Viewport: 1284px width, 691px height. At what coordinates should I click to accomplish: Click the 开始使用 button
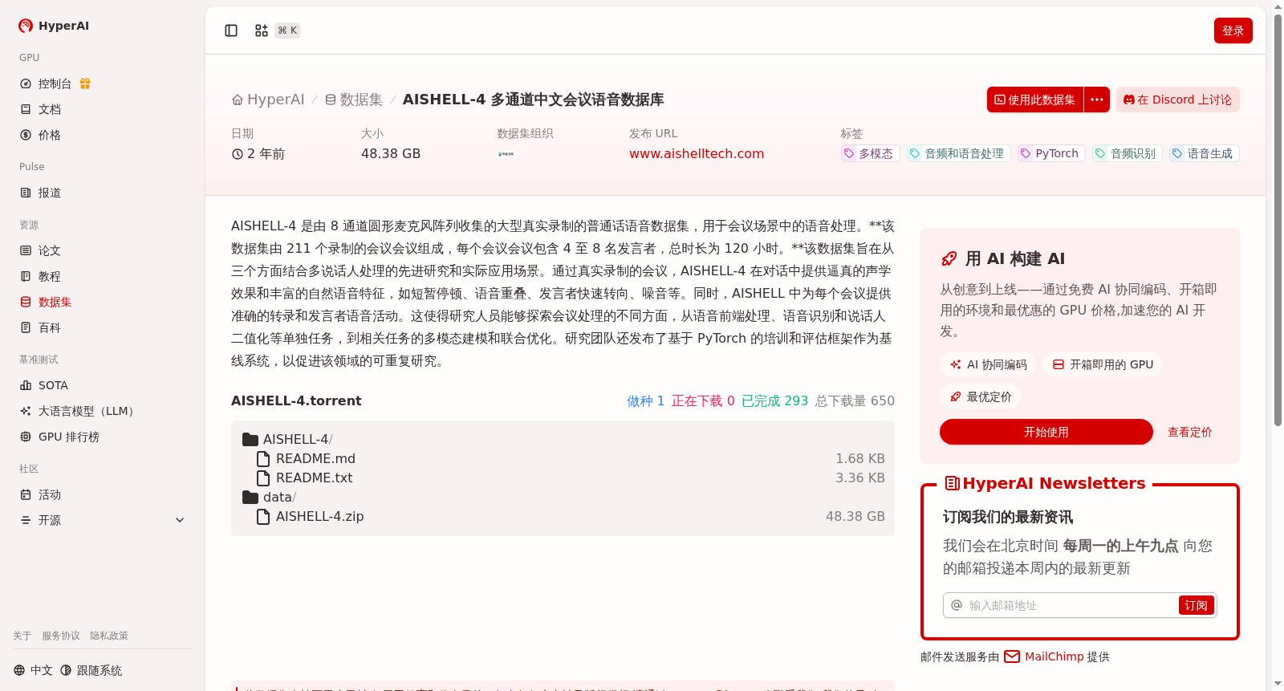coord(1046,432)
